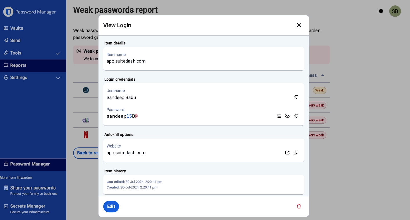Click the username value Sandeep Babu
The image size is (410, 220).
coord(121,98)
